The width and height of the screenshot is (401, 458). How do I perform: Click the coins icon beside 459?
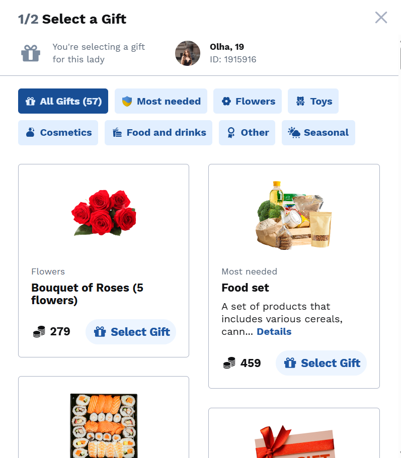(229, 363)
